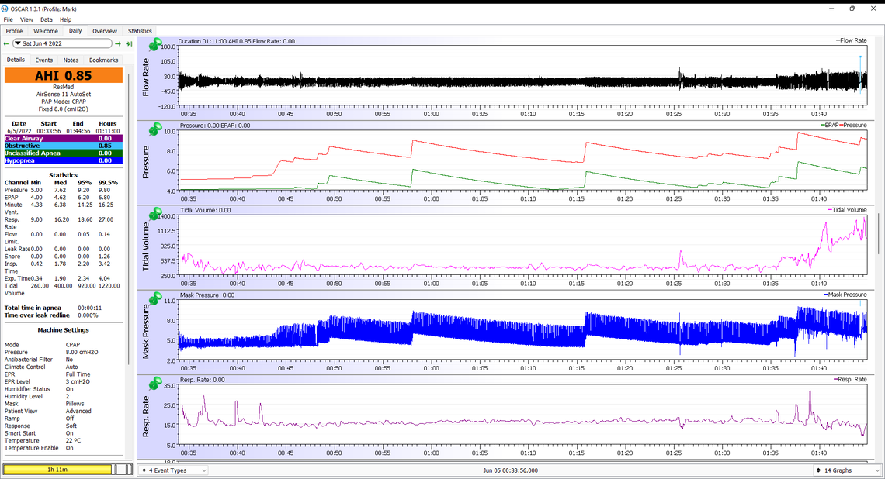Click the 'Humidity Level' setting row
The image size is (885, 479).
point(63,397)
